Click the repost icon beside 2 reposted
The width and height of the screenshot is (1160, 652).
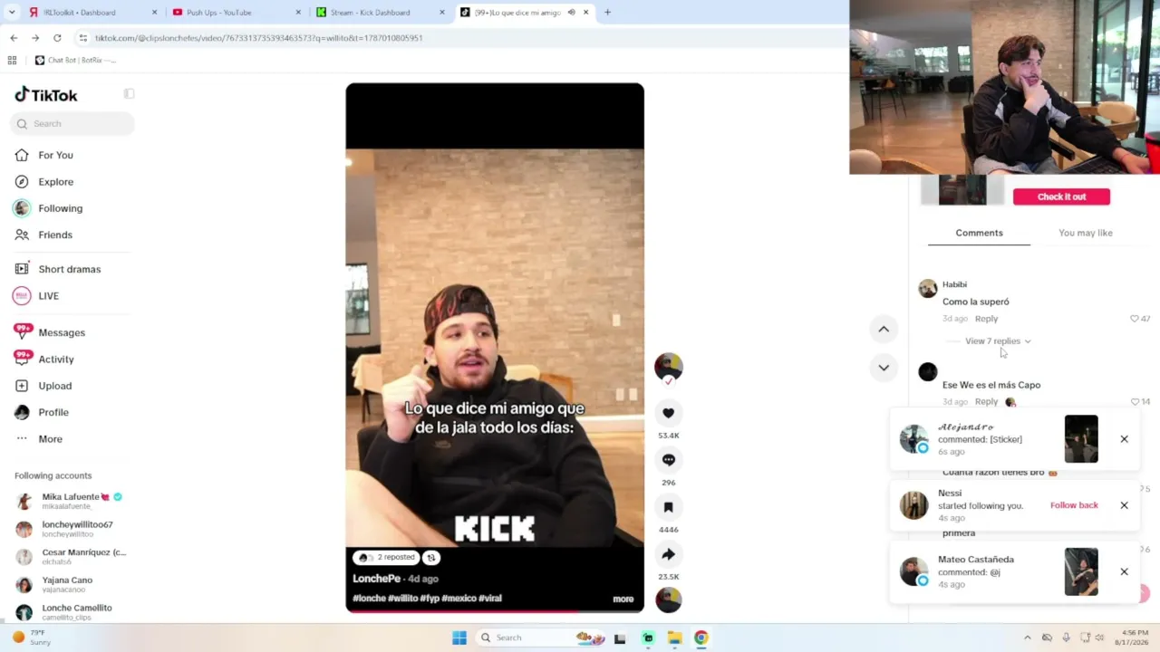click(431, 558)
